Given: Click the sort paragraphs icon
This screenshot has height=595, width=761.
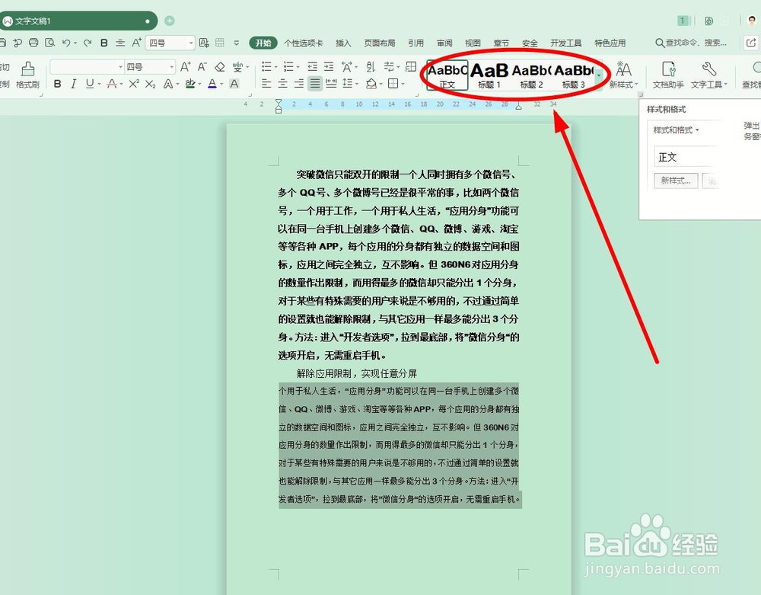Looking at the screenshot, I should (x=371, y=67).
